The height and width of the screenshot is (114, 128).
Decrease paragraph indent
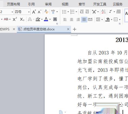(82, 12)
